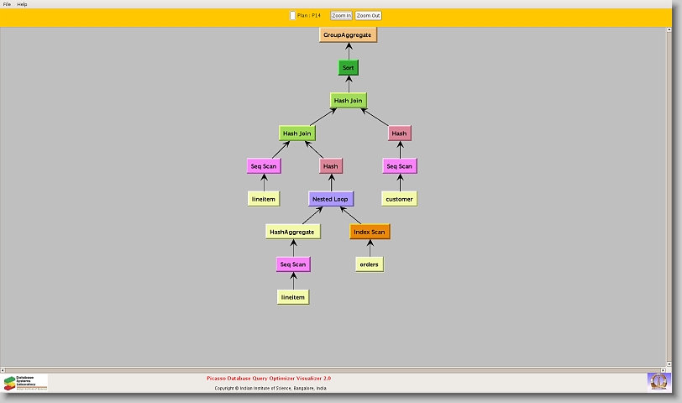Click the horizontal scrollbar below the plan
Viewport: 682px width, 403px height.
[336, 368]
